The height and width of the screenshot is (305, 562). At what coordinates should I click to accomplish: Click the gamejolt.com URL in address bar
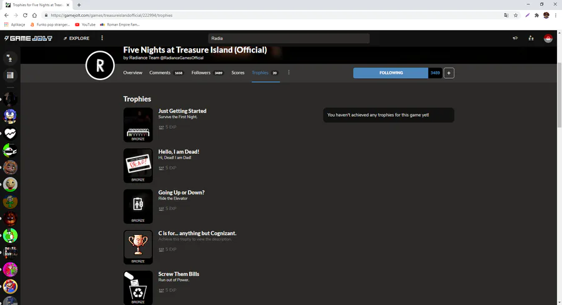coord(112,16)
